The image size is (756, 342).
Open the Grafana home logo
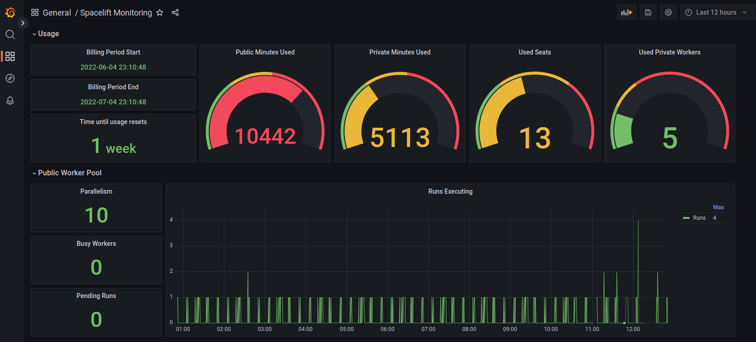pyautogui.click(x=10, y=12)
